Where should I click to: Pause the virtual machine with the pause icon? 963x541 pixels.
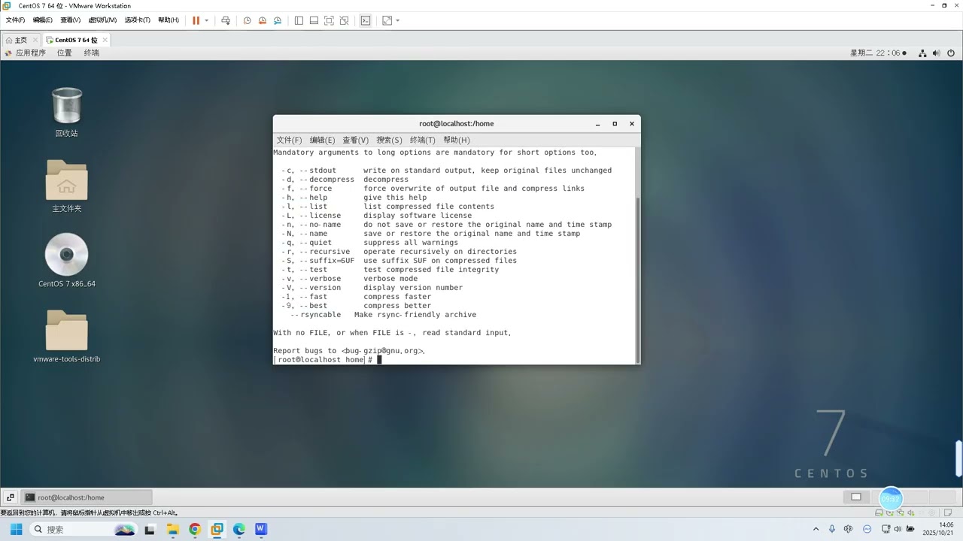[196, 20]
